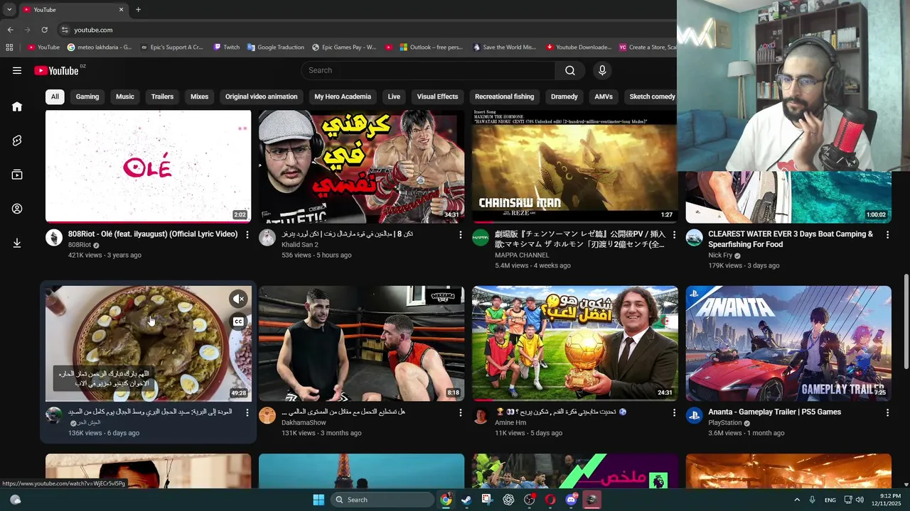Open the bookmarks apps grid icon
Viewport: 910px width, 511px height.
(x=9, y=48)
